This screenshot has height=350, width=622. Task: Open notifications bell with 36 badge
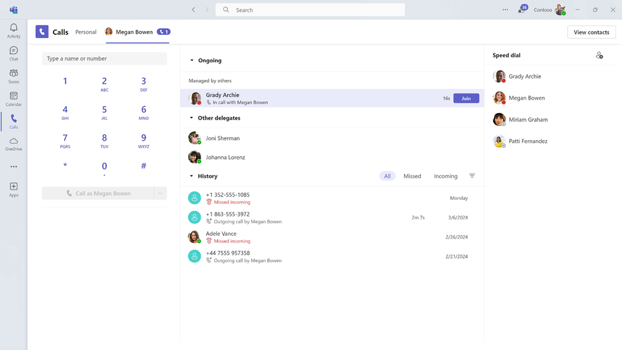click(522, 9)
